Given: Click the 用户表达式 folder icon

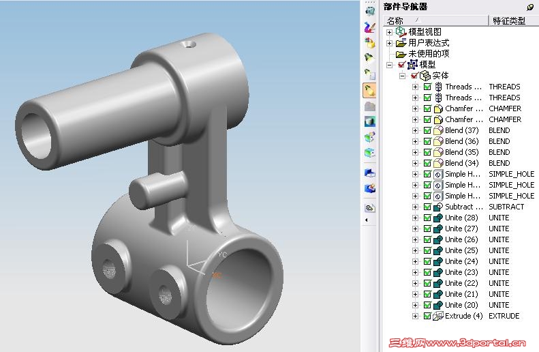Looking at the screenshot, I should pyautogui.click(x=401, y=43).
